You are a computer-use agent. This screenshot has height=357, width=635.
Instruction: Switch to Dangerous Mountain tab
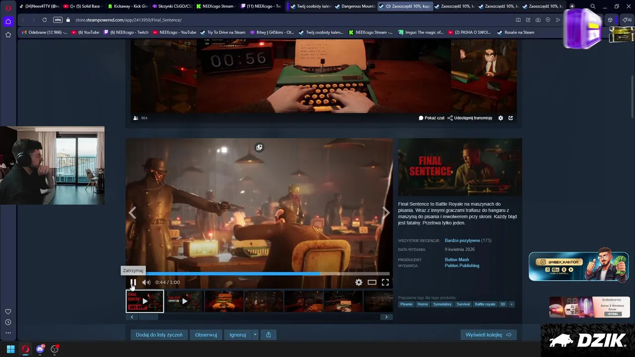click(x=354, y=6)
